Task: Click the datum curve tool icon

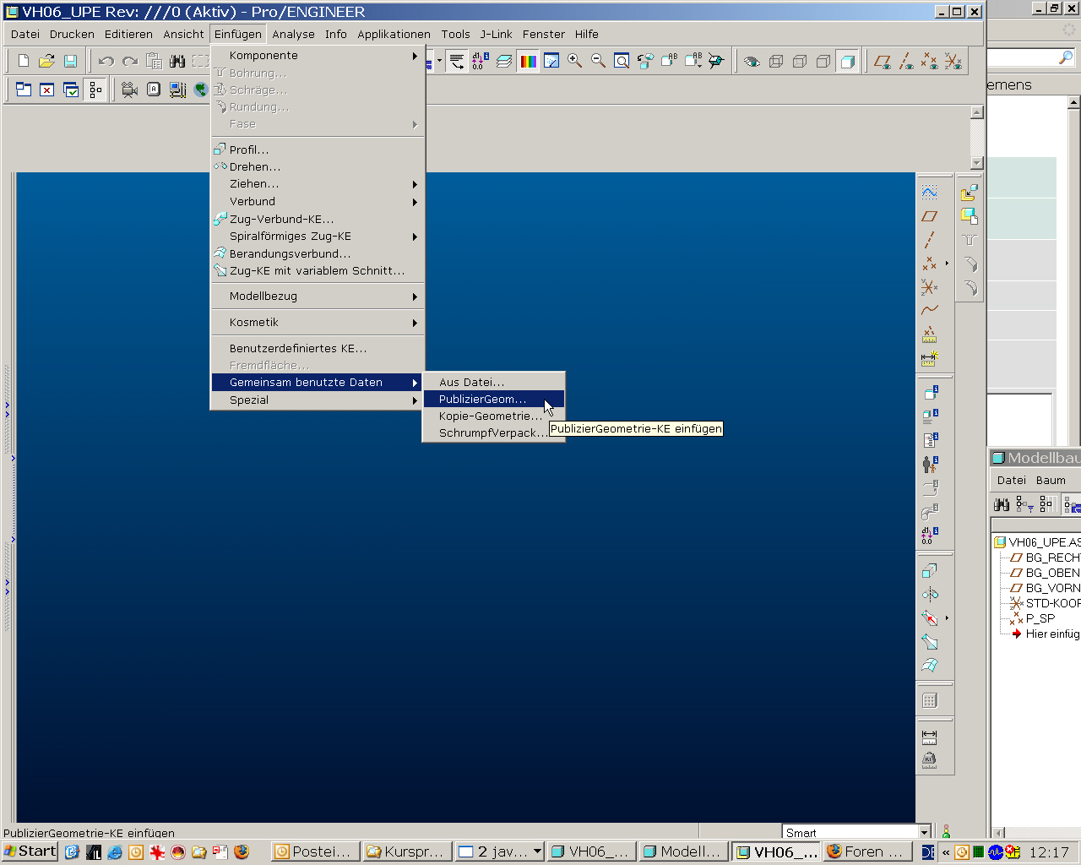Action: 929,310
